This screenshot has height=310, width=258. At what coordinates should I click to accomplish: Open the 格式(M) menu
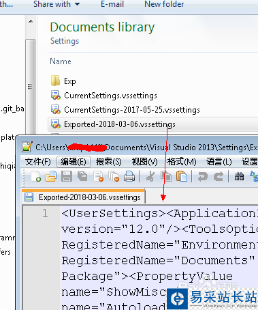click(182, 162)
